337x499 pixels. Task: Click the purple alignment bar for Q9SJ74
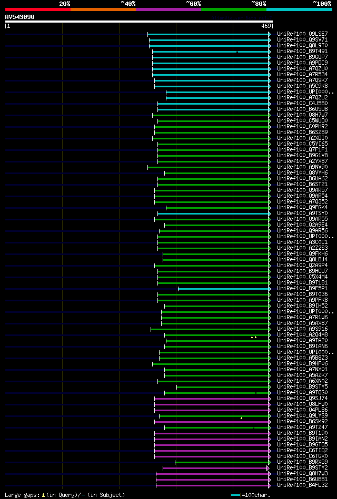click(x=212, y=399)
